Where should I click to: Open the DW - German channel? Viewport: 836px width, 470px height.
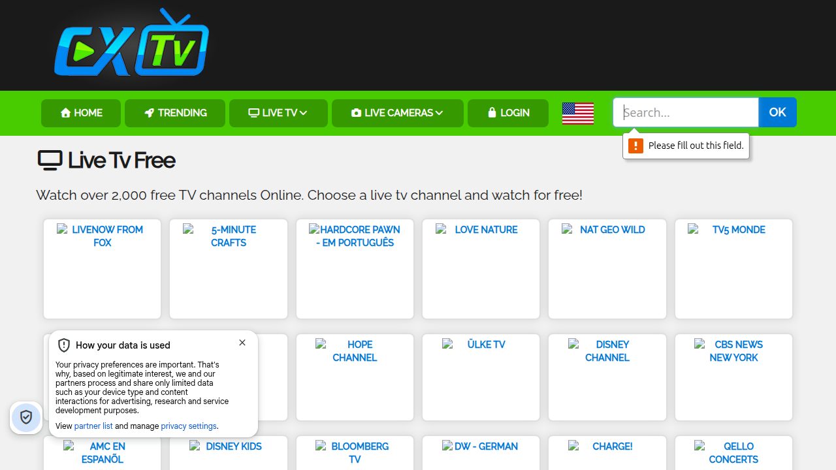pos(481,453)
